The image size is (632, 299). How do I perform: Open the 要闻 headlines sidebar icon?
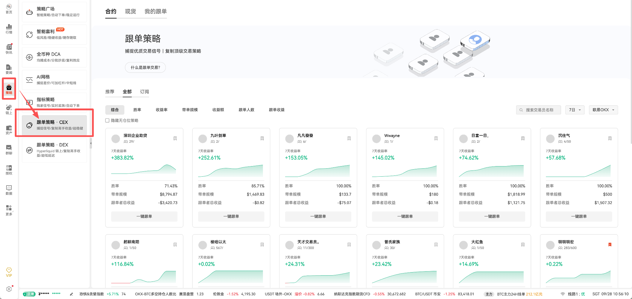9,69
